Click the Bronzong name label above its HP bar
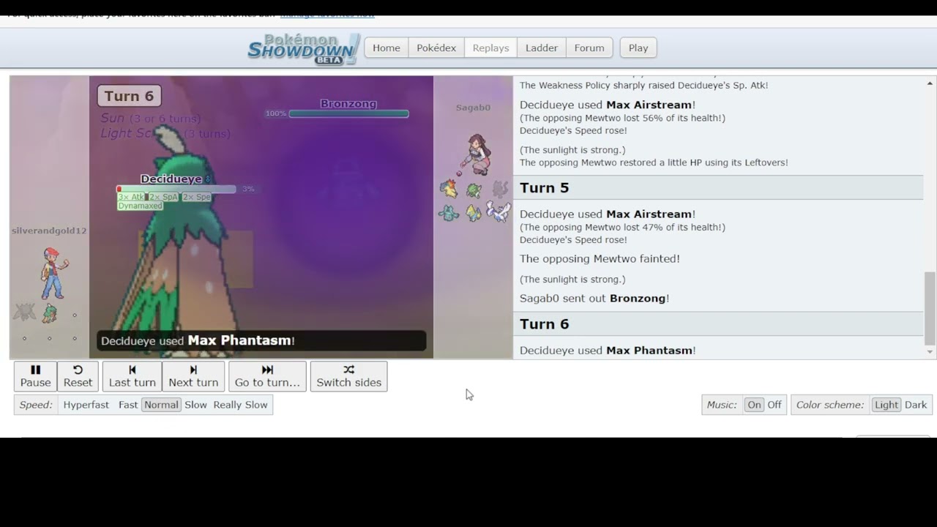Viewport: 937px width, 527px height. (x=348, y=104)
